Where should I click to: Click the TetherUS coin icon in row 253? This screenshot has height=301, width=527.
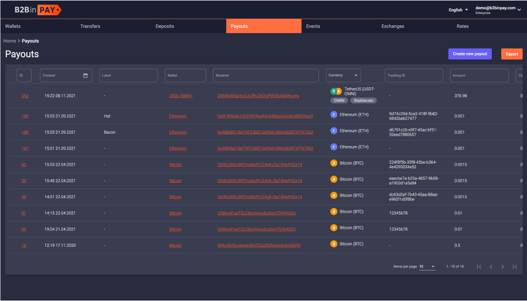[x=336, y=91]
